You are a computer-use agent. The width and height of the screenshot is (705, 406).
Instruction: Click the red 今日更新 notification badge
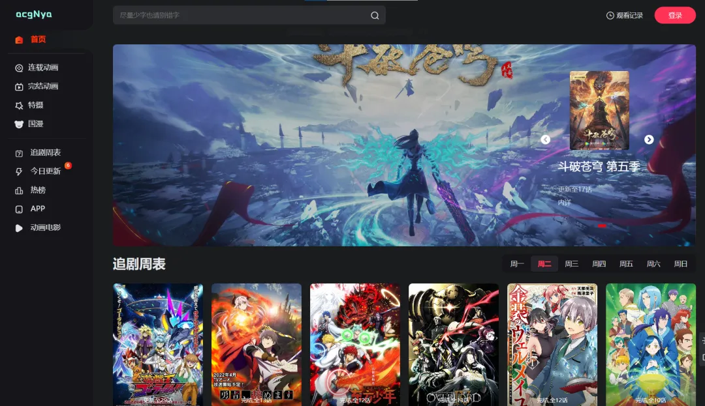click(x=68, y=166)
